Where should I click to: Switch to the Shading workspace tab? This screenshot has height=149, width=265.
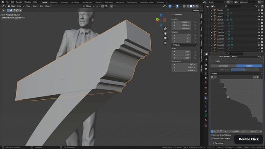click(99, 2)
